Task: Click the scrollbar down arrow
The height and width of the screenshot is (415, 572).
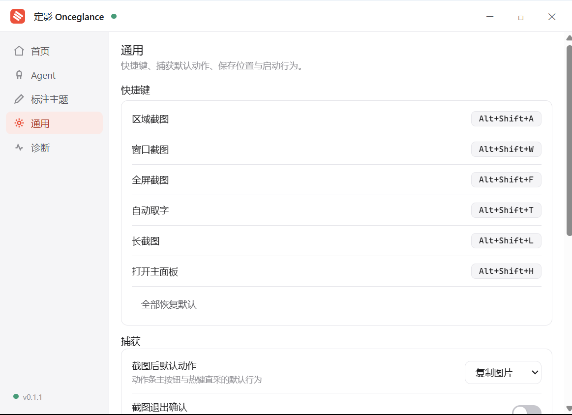Action: point(569,408)
